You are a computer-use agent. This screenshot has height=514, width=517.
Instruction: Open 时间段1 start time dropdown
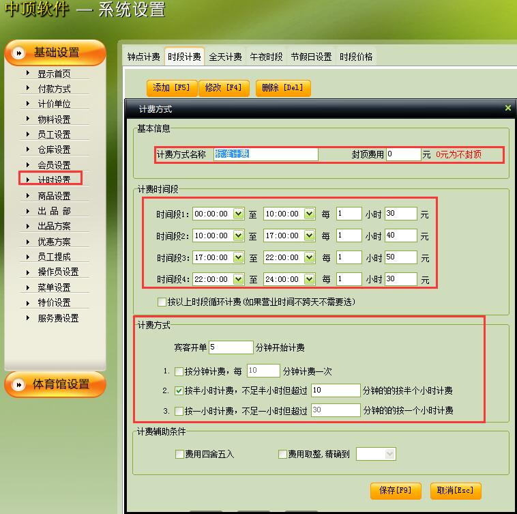coord(238,214)
